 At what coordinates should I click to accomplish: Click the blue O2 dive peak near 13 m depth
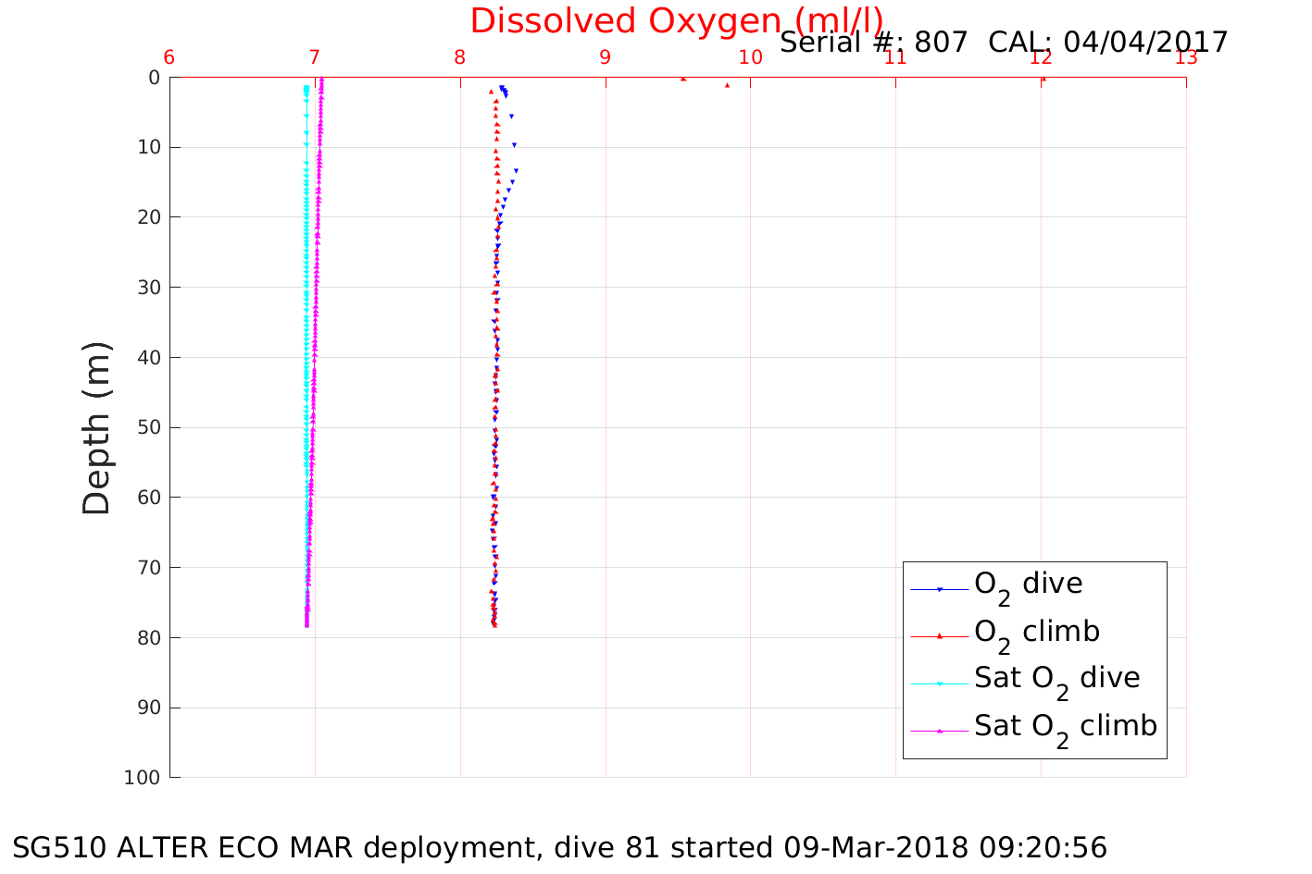(516, 170)
